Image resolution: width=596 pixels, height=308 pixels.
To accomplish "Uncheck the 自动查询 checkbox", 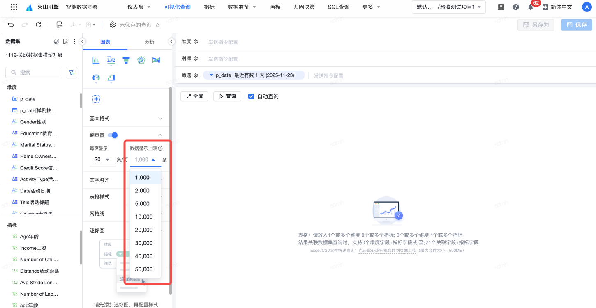I will tap(251, 96).
